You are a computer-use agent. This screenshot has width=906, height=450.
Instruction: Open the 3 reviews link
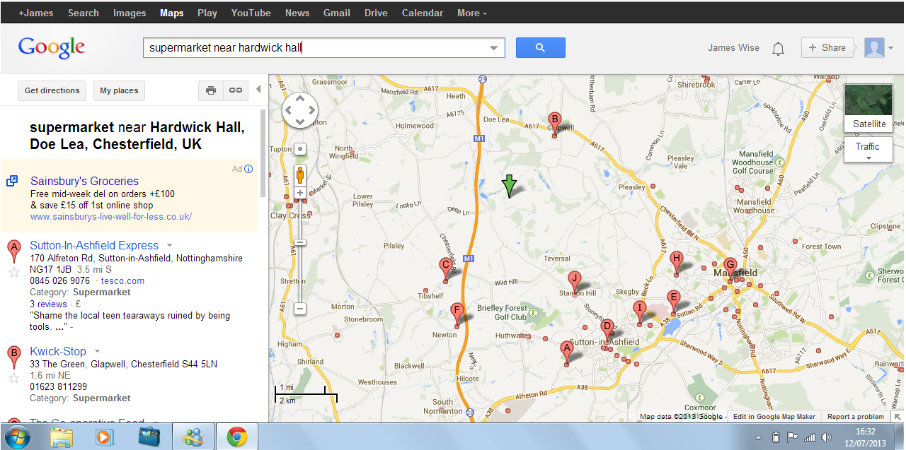pyautogui.click(x=48, y=304)
